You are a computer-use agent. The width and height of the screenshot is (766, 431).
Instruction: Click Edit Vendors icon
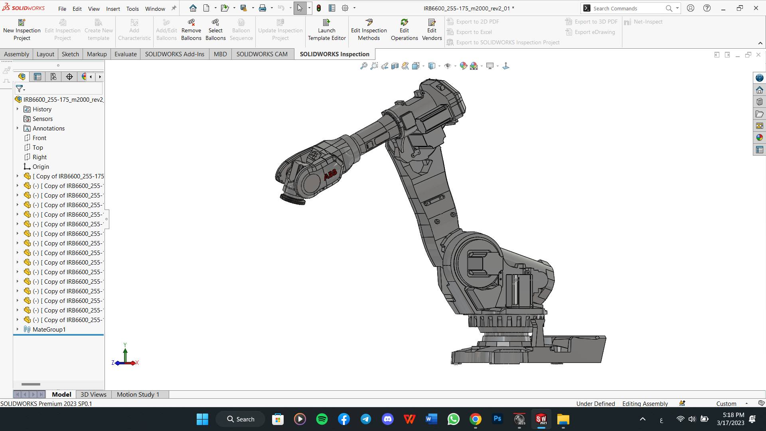pos(432,22)
